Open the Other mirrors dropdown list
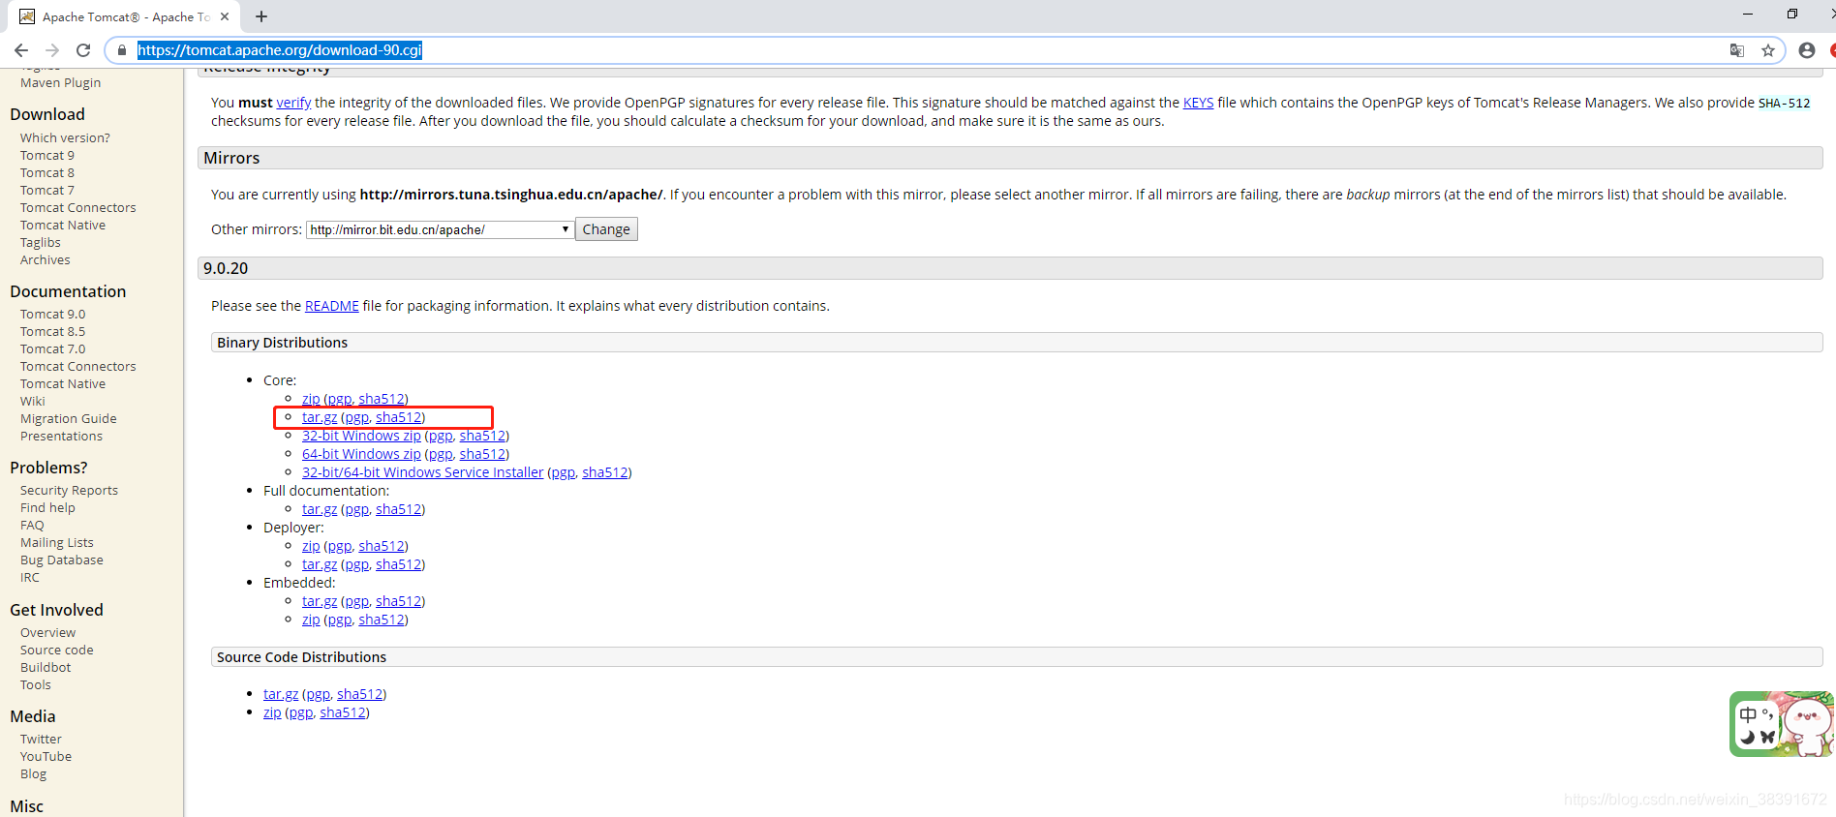 coord(441,229)
